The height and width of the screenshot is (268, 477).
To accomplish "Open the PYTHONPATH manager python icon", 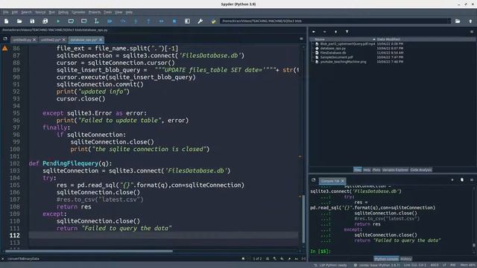I will click(x=213, y=21).
